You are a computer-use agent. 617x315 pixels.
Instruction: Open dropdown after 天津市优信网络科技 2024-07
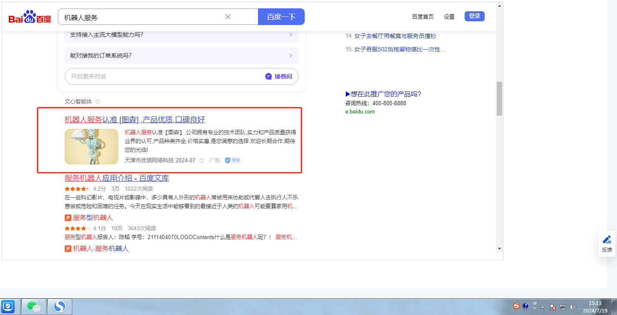click(x=202, y=161)
